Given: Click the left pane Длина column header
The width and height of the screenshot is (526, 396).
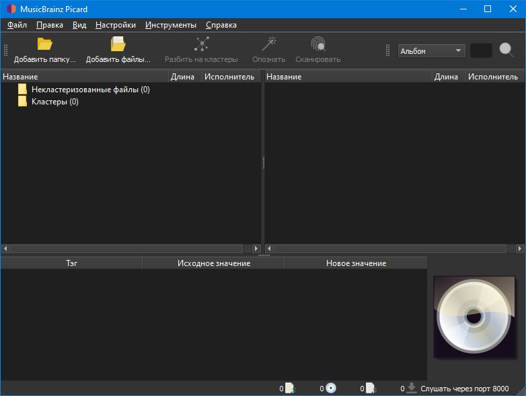Looking at the screenshot, I should tap(182, 77).
